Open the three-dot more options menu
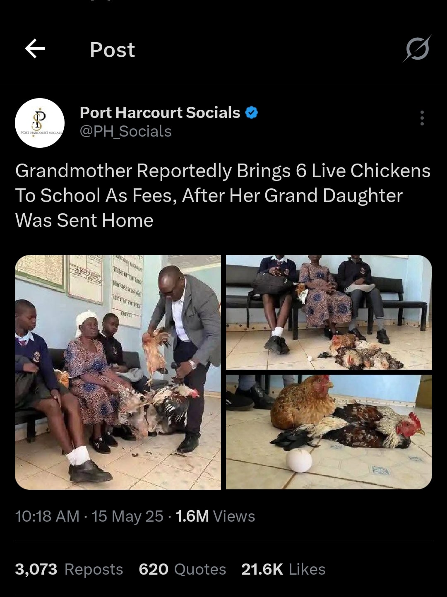The image size is (447, 597). [422, 118]
